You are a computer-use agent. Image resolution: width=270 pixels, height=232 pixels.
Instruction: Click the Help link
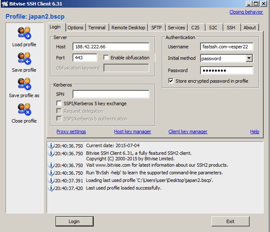coord(255,131)
